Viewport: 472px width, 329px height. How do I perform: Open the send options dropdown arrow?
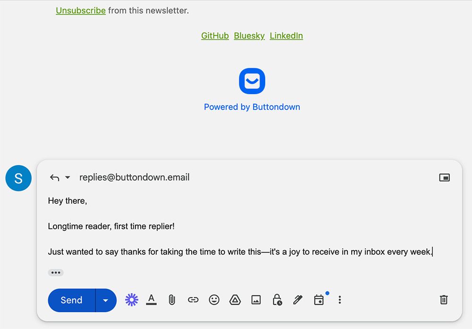106,300
